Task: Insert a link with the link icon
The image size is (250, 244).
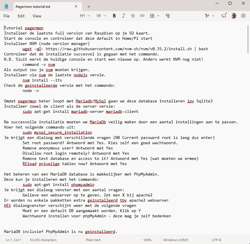Action: point(142,16)
